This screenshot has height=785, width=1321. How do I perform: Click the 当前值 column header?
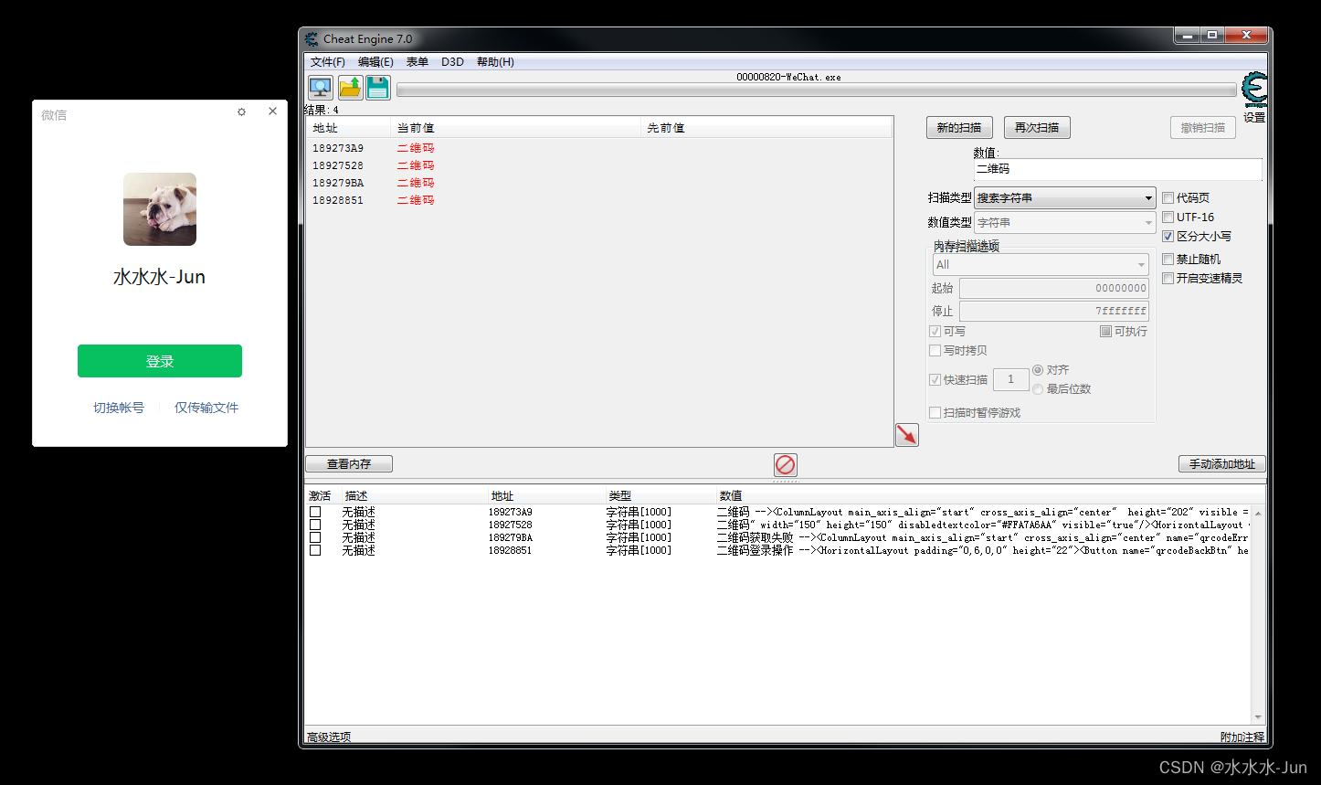(515, 128)
